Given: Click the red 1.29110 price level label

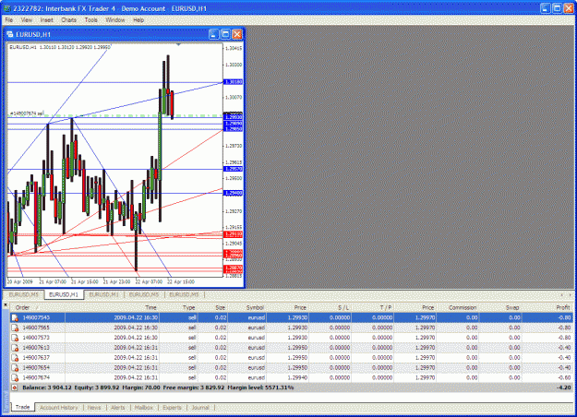Looking at the screenshot, I should (234, 234).
